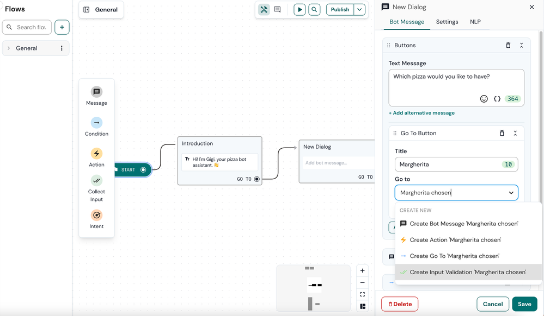This screenshot has width=544, height=316.
Task: Insert variable using curly braces icon
Action: coord(497,99)
